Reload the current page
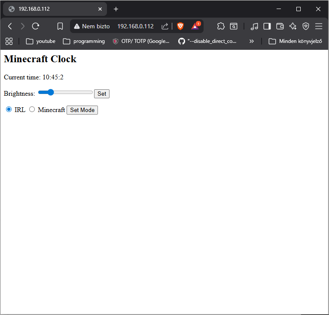329x315 pixels. tap(36, 26)
